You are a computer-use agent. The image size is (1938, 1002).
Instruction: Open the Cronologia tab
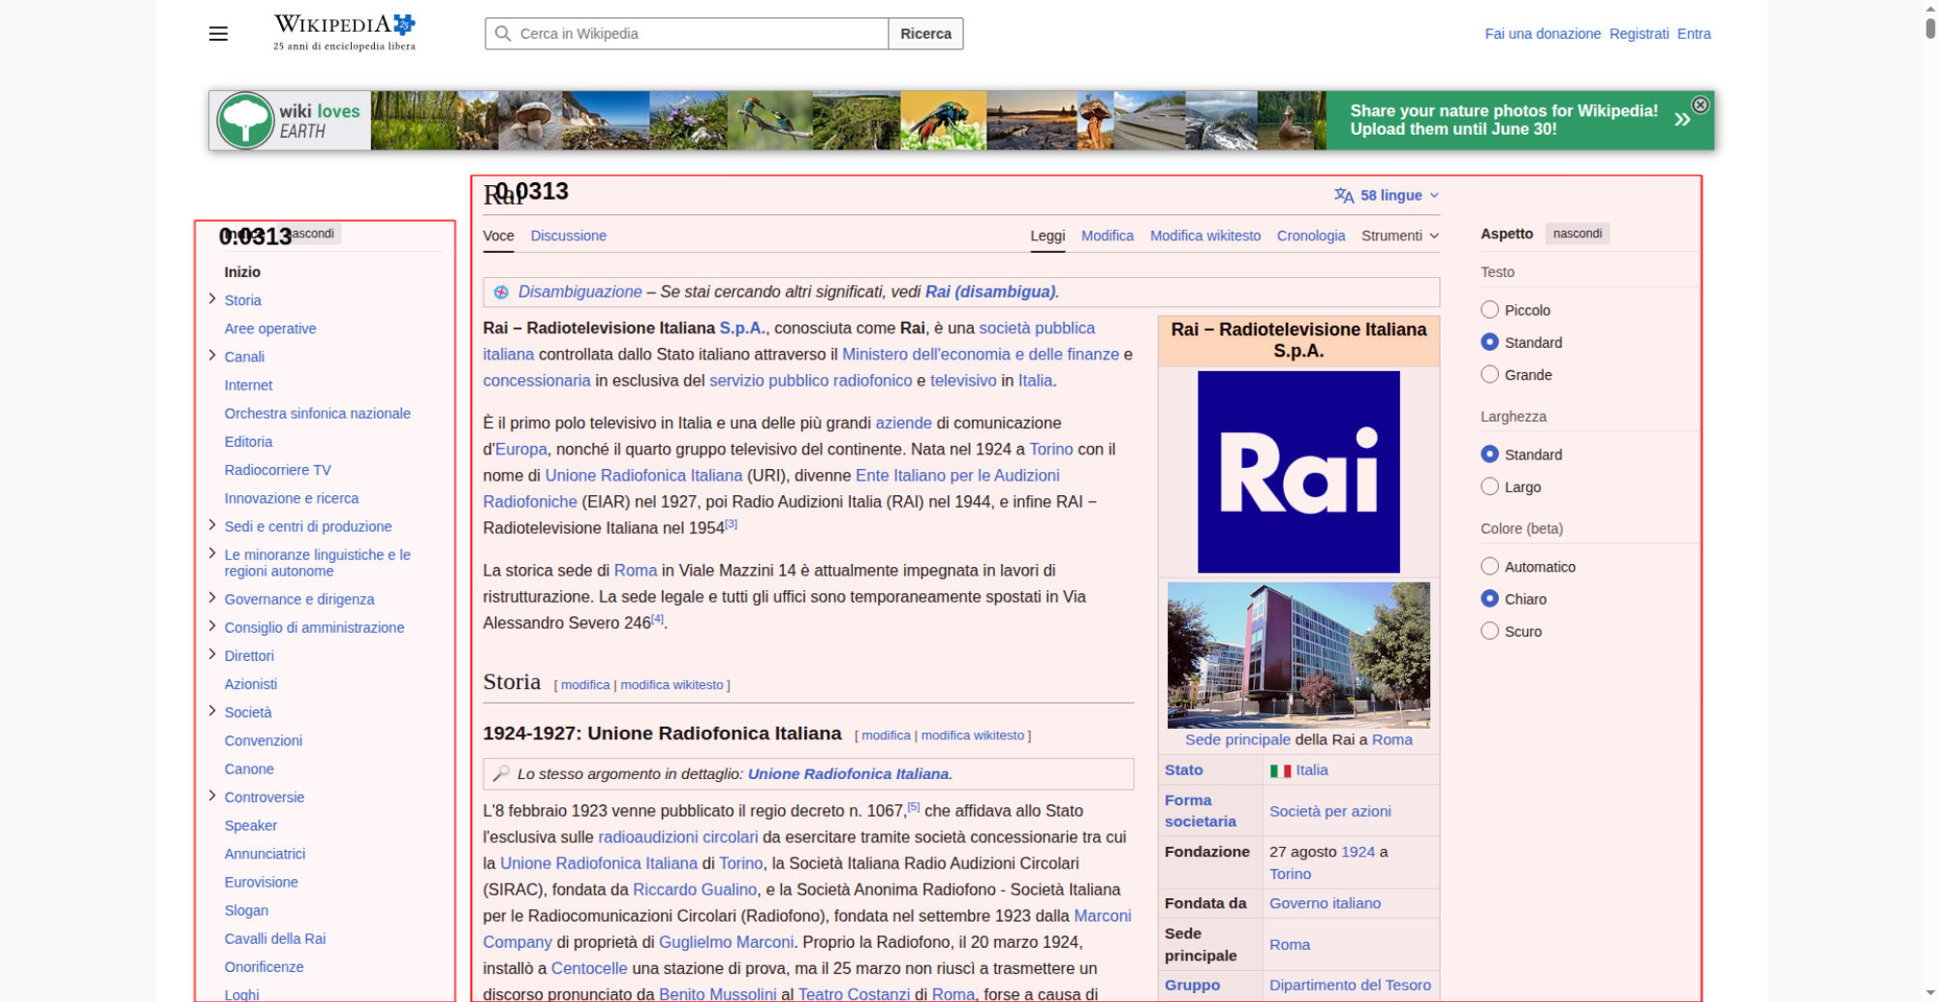click(x=1311, y=235)
